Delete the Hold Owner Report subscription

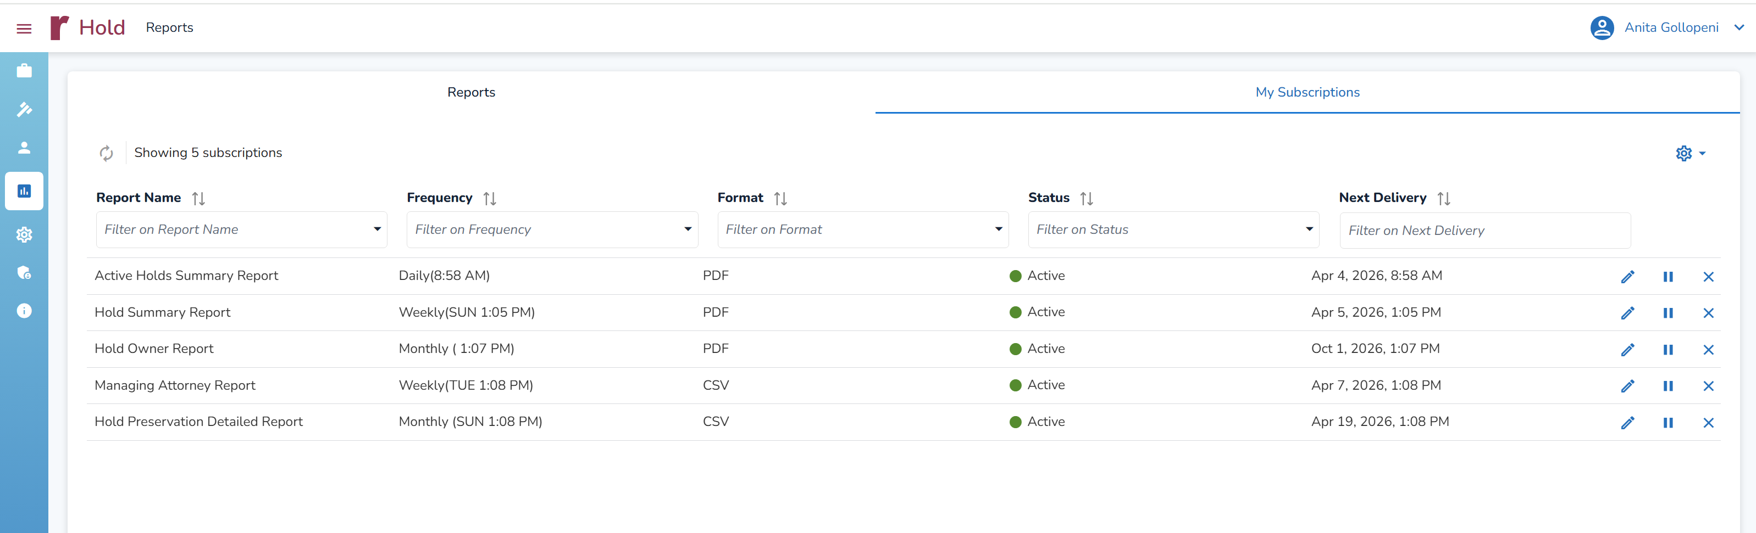coord(1708,350)
